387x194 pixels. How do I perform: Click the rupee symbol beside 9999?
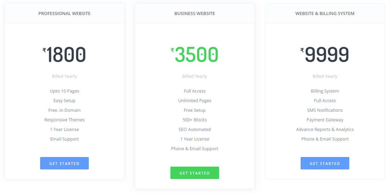point(302,50)
